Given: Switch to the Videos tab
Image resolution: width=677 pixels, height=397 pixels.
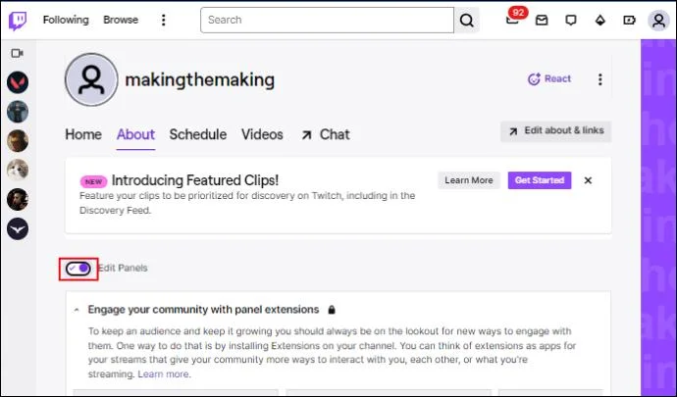Looking at the screenshot, I should pyautogui.click(x=262, y=134).
